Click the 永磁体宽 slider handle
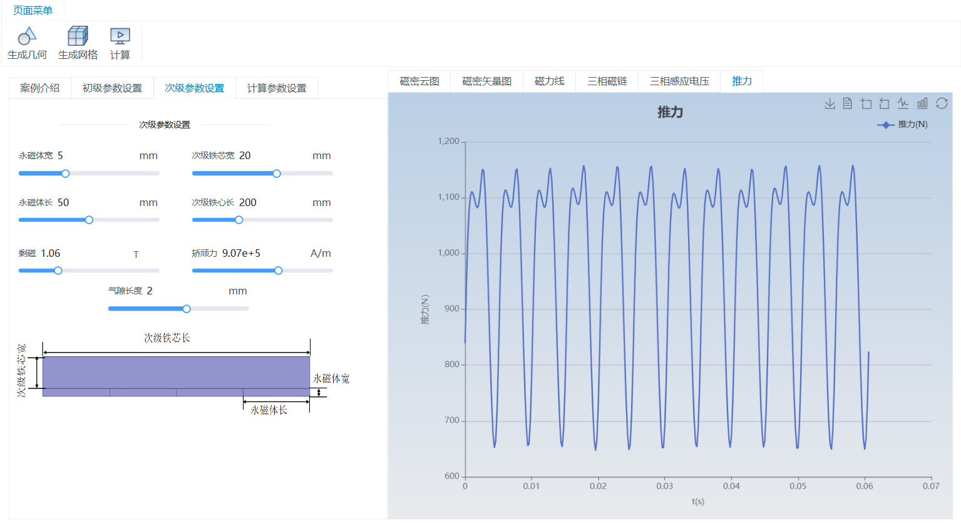Screen dimensions: 961x523 [65, 173]
